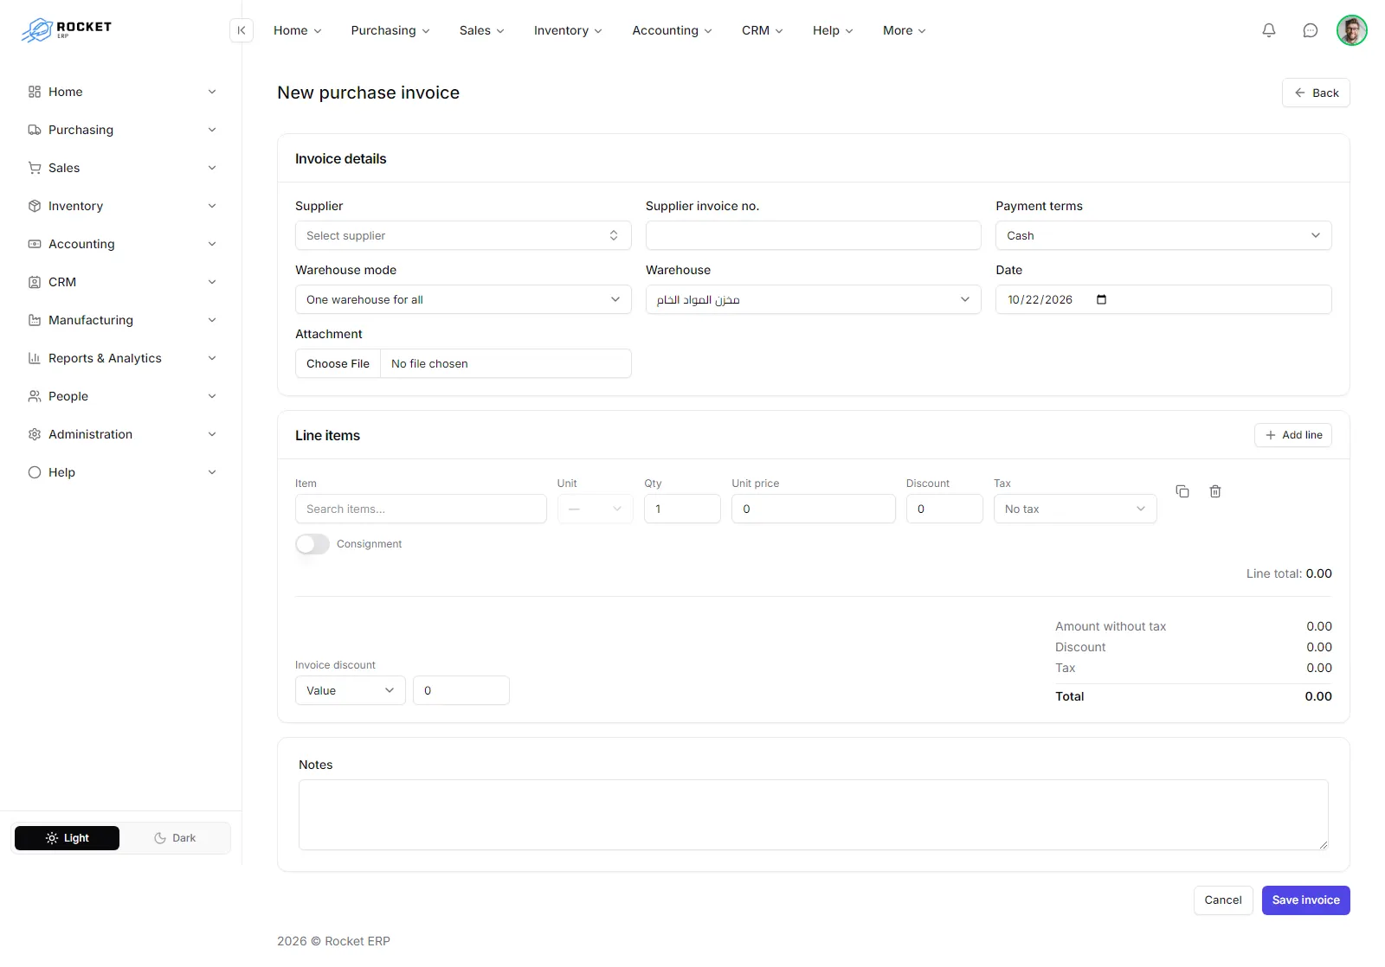Click Add line button
This screenshot has height=967, width=1385.
point(1293,435)
